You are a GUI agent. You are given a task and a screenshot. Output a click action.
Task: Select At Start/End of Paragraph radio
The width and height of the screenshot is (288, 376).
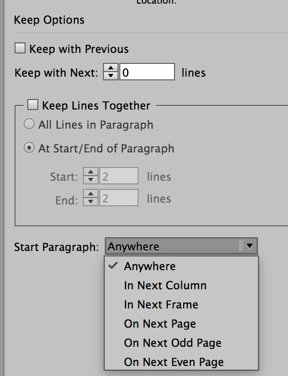click(x=29, y=148)
